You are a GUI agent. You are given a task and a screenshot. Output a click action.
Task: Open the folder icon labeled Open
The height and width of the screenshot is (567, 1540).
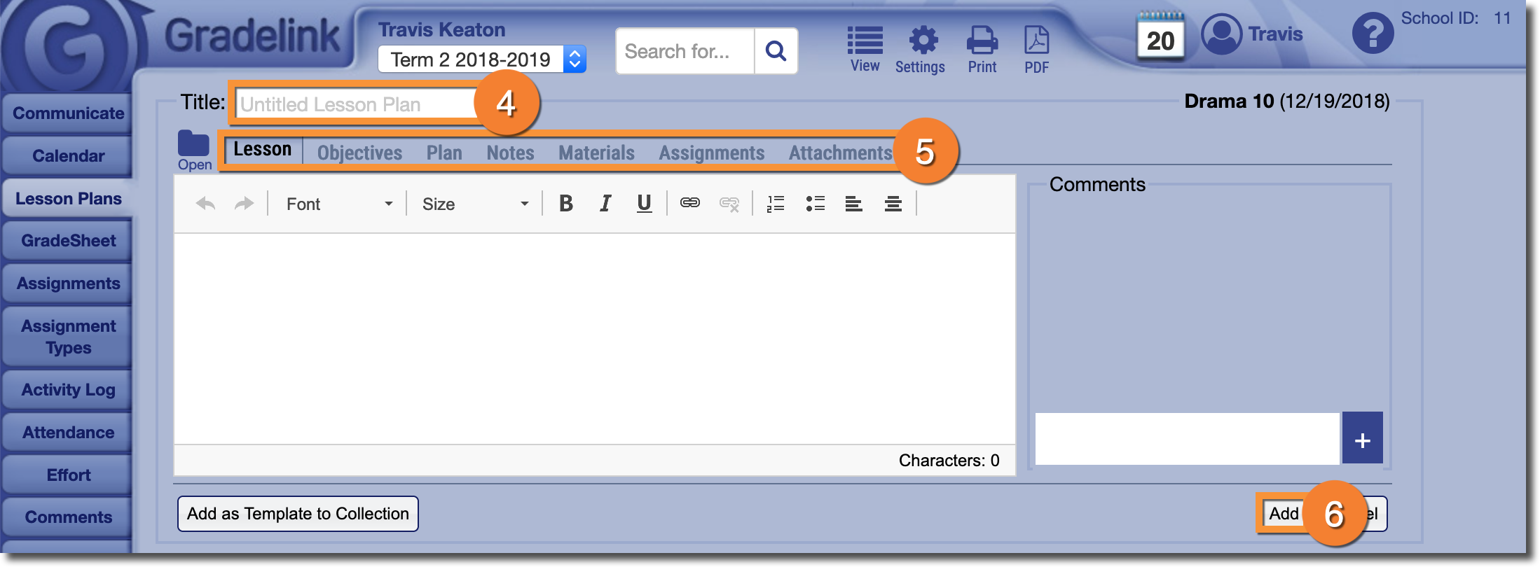point(193,150)
